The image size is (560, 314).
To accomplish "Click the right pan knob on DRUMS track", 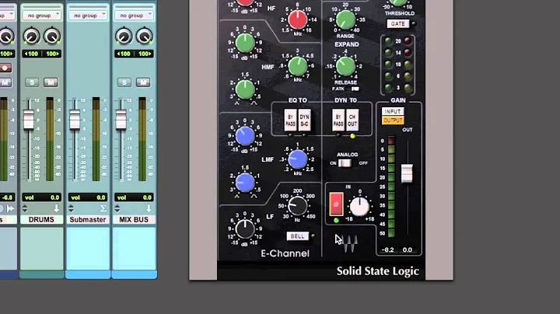I will point(52,37).
